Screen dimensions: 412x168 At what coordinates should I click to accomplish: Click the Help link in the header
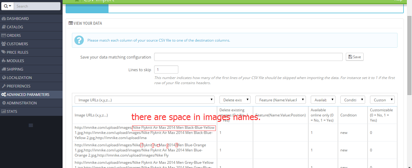point(398,1)
